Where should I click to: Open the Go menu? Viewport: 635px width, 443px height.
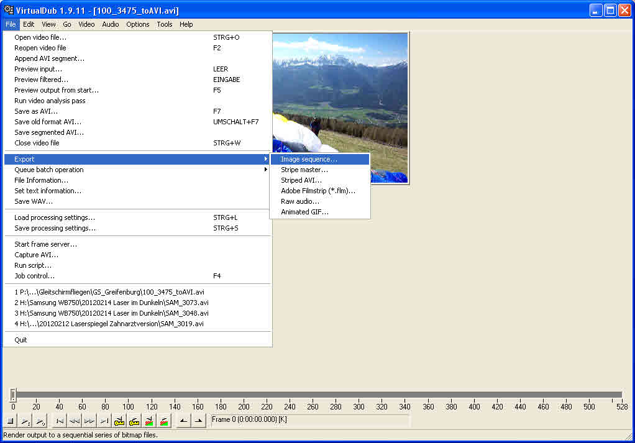tap(67, 24)
